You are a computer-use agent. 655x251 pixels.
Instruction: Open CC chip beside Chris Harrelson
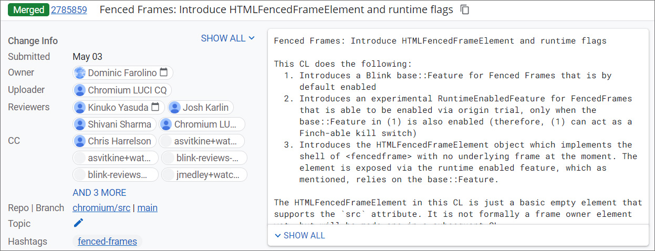pos(202,141)
